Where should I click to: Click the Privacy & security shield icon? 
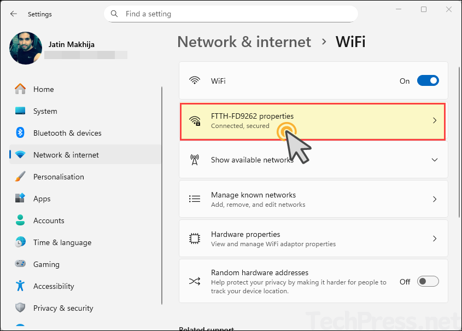(20, 308)
